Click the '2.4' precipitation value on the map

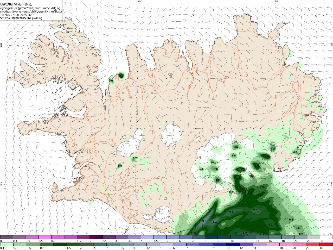pyautogui.click(x=231, y=212)
